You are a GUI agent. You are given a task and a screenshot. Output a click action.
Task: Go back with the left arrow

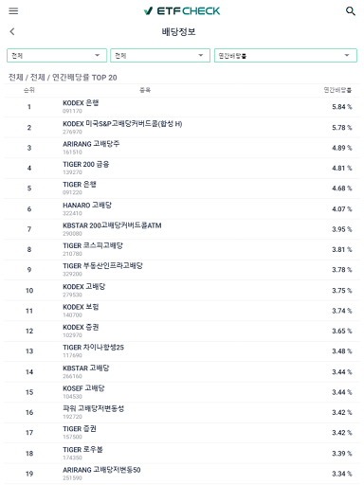coord(12,31)
